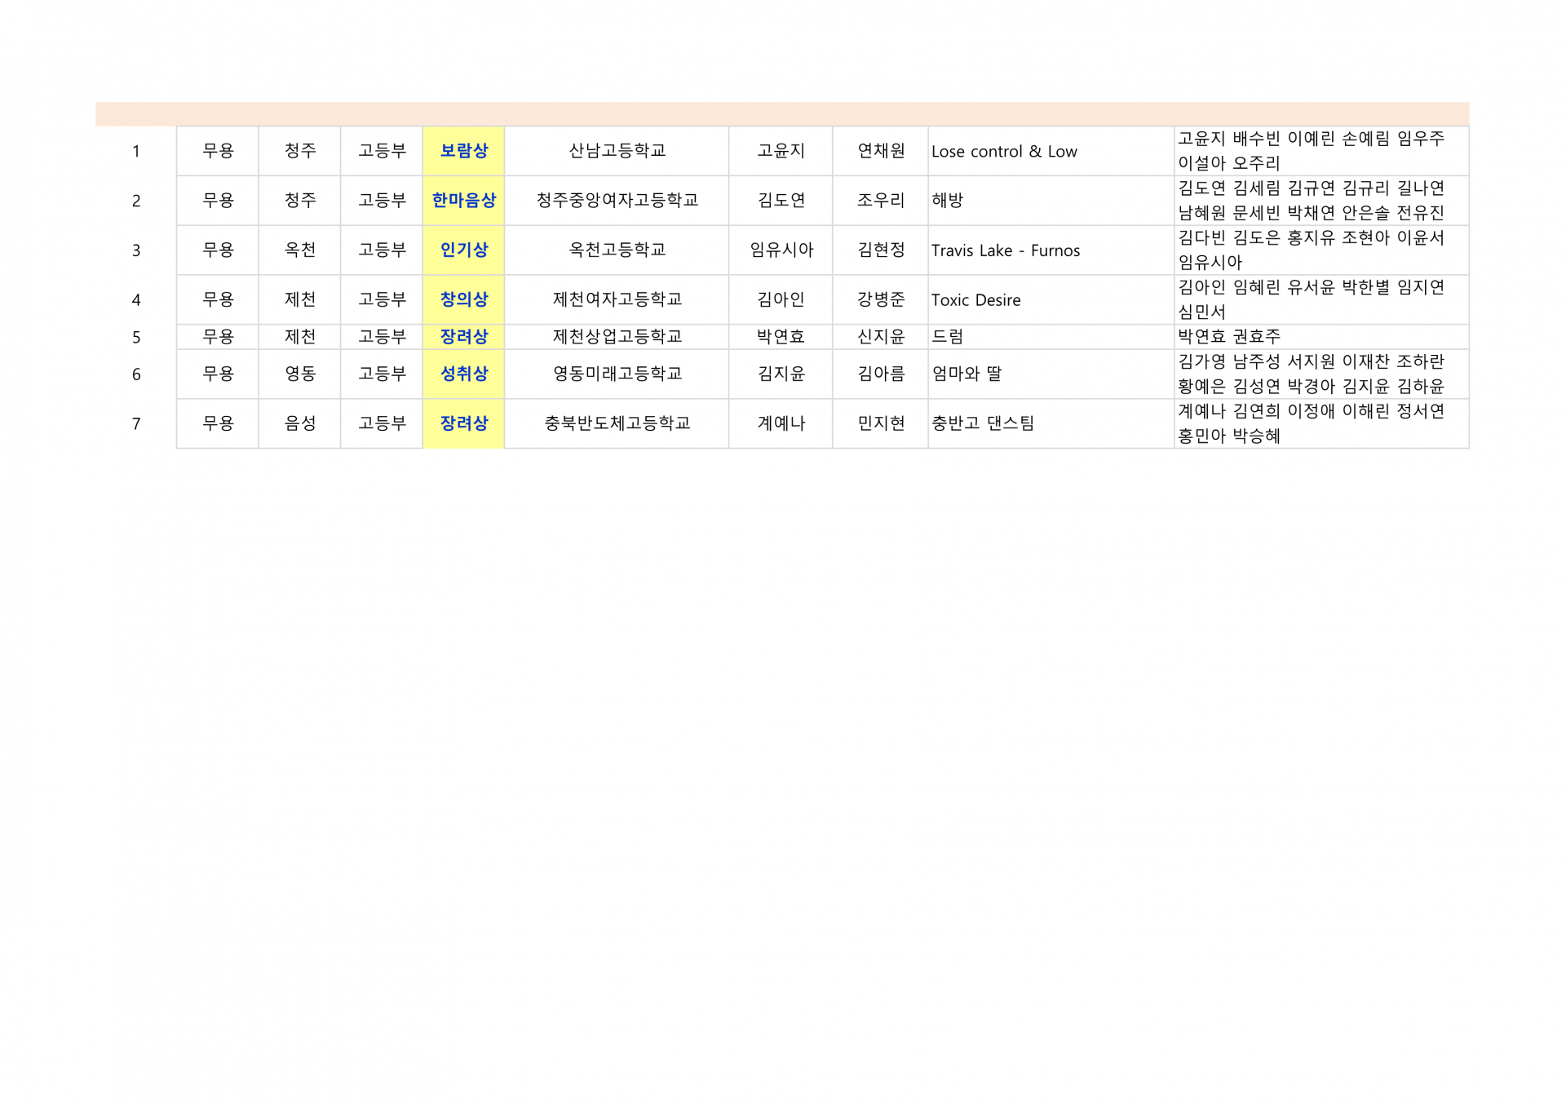Click school name 청주중앙여자고등학교
Image resolution: width=1566 pixels, height=1107 pixels.
[617, 201]
